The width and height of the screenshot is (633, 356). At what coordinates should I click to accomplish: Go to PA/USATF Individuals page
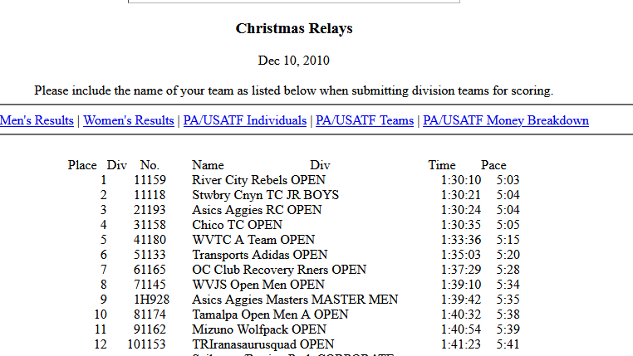[244, 120]
